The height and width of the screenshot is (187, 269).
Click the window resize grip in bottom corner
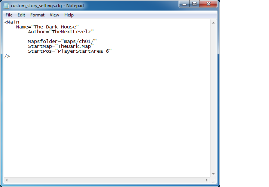[214, 180]
